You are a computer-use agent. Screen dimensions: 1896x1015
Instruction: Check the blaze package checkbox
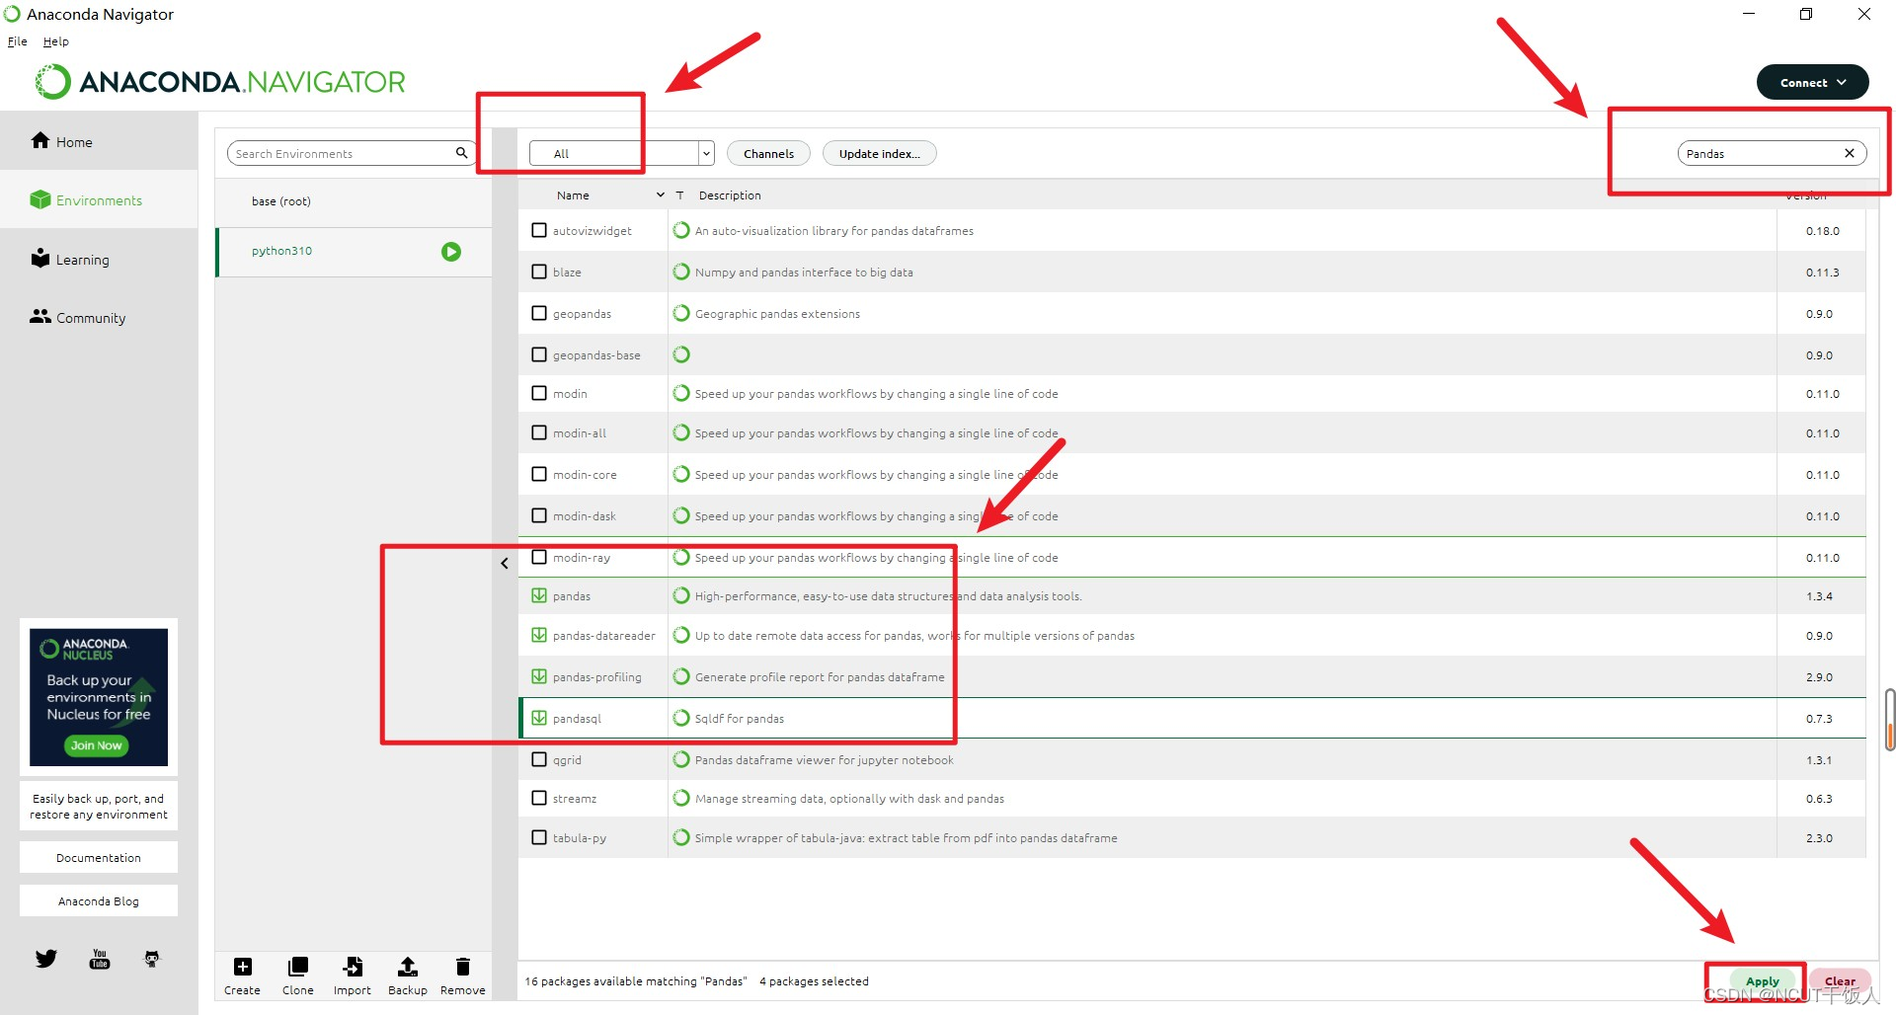coord(539,272)
